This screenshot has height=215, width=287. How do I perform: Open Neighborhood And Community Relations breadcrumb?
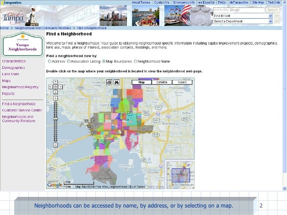[43, 28]
